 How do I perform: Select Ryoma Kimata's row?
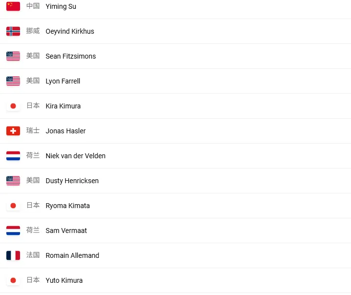(67, 206)
